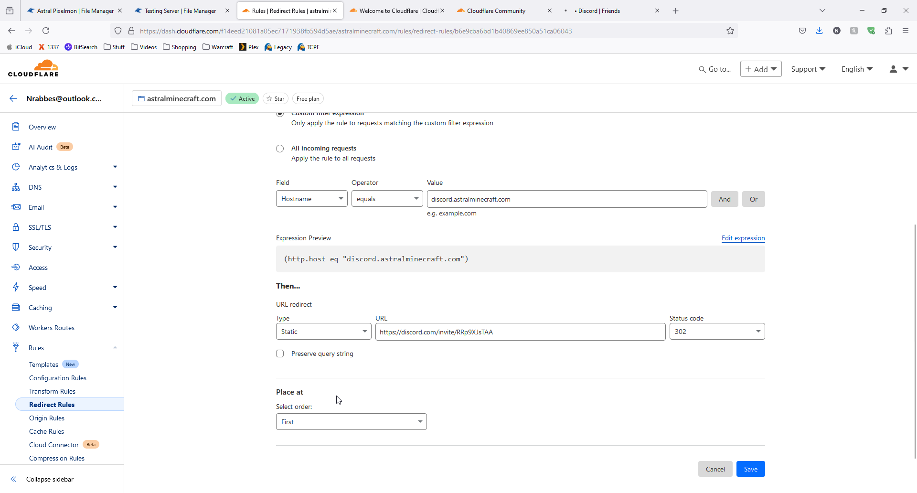Click the user account profile icon

(x=893, y=69)
